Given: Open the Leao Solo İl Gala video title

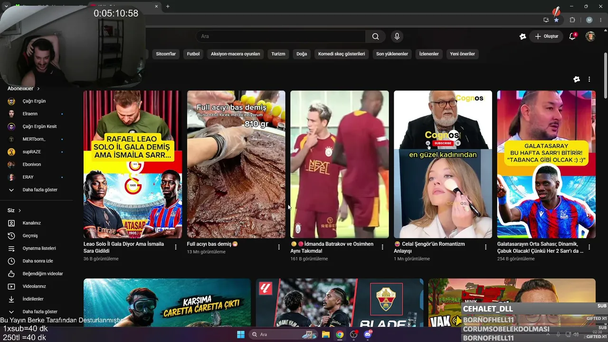Looking at the screenshot, I should 124,247.
